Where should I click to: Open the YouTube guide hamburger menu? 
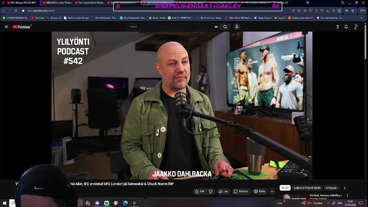coord(6,27)
